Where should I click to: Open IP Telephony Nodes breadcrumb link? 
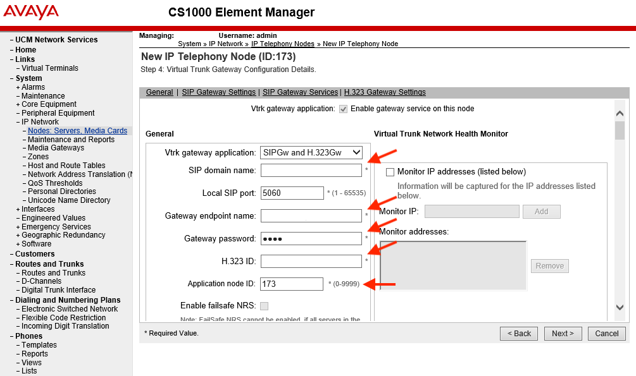coord(283,44)
